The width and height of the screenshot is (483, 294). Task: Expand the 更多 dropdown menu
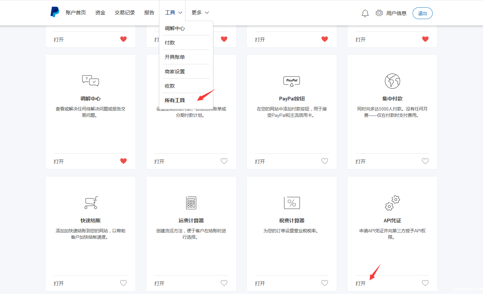pos(200,13)
